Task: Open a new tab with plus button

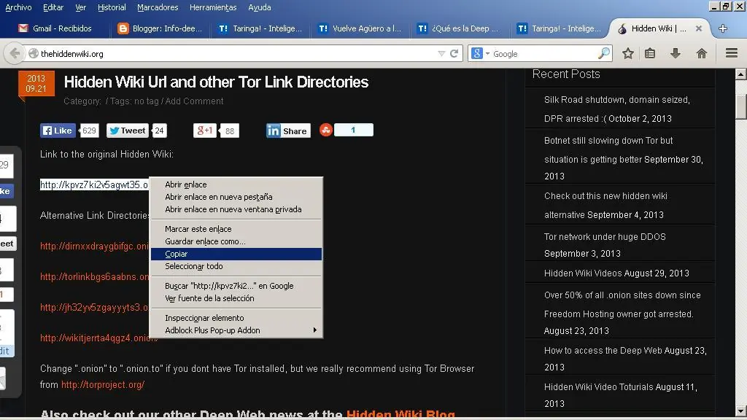Action: 723,28
